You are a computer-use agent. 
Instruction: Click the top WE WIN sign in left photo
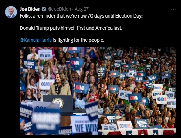point(45,55)
